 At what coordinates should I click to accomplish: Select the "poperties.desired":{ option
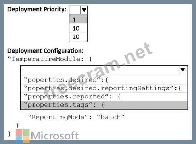[x=104, y=80]
